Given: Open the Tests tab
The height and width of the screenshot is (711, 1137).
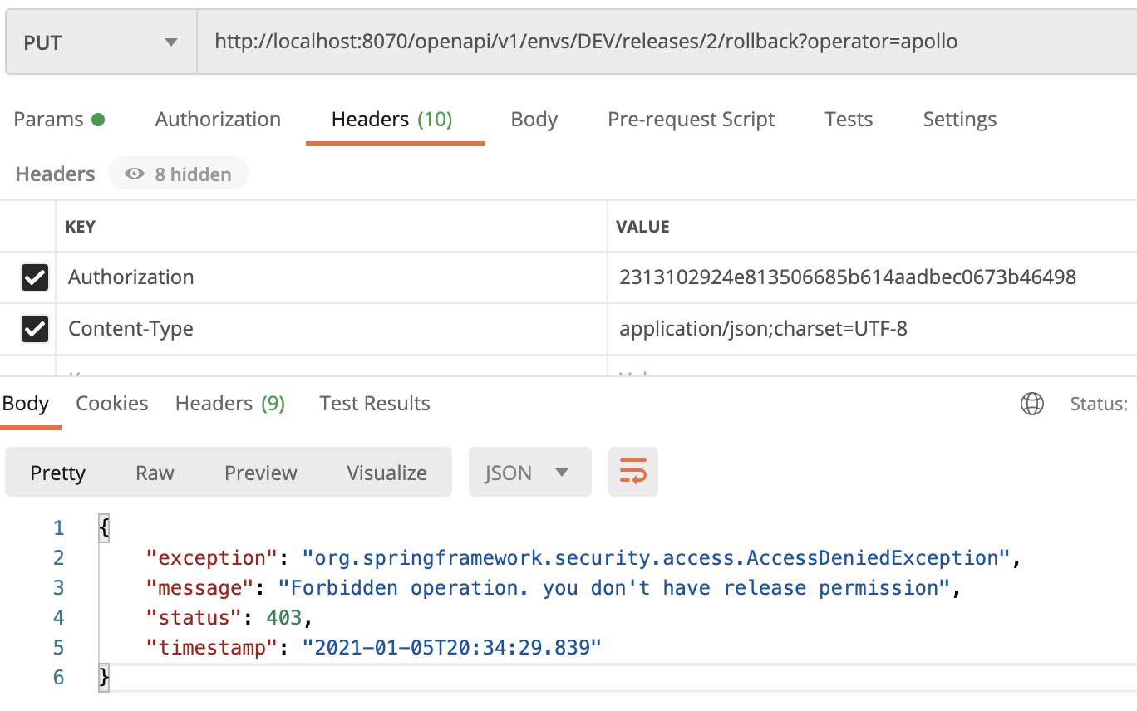Looking at the screenshot, I should (848, 119).
